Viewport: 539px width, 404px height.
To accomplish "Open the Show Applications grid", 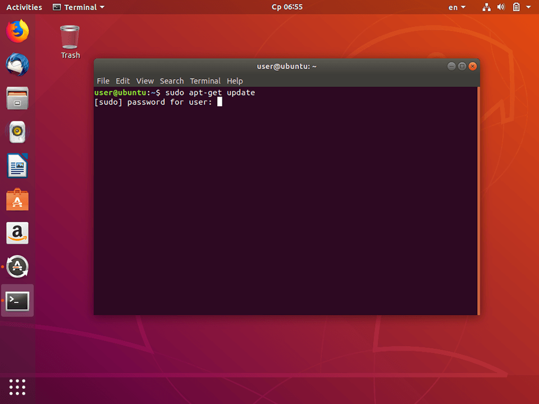I will 17,387.
